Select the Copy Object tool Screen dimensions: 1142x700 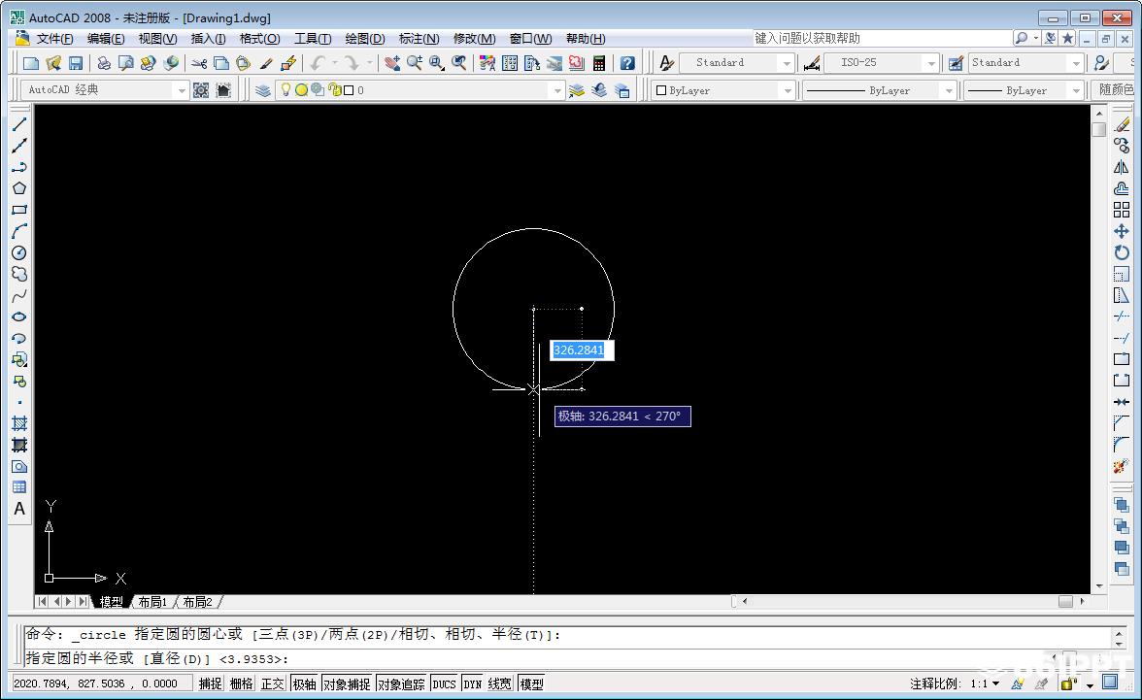tap(1122, 146)
